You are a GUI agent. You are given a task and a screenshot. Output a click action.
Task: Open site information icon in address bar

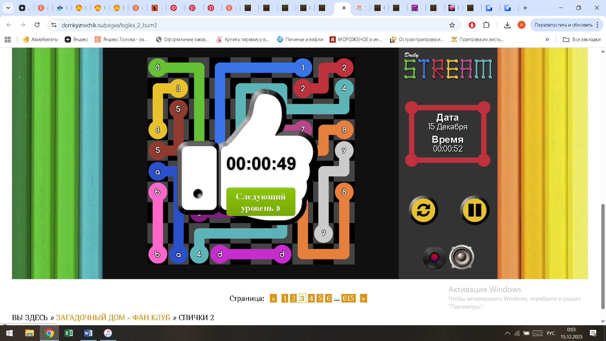coord(54,25)
